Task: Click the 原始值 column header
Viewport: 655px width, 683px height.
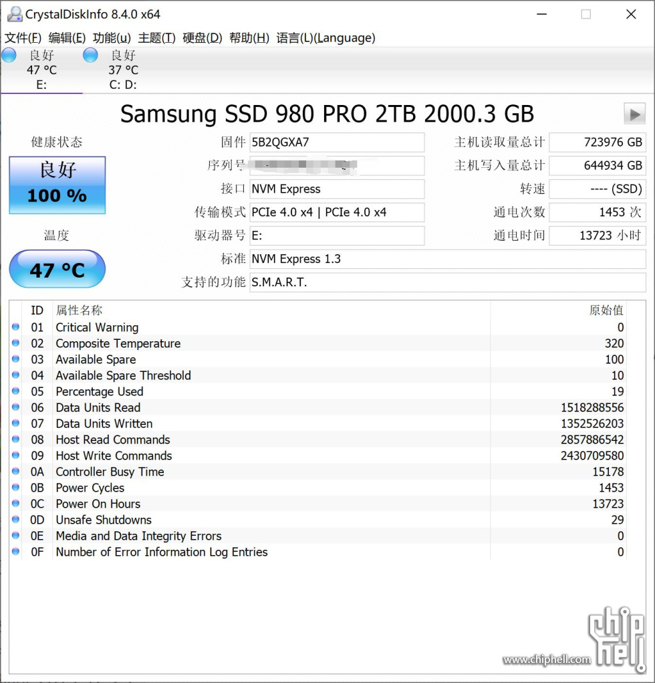Action: pos(558,310)
